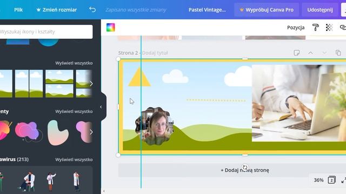The width and height of the screenshot is (346, 194).
Task: Select the woman portrait frame on canvas
Action: tap(155, 126)
